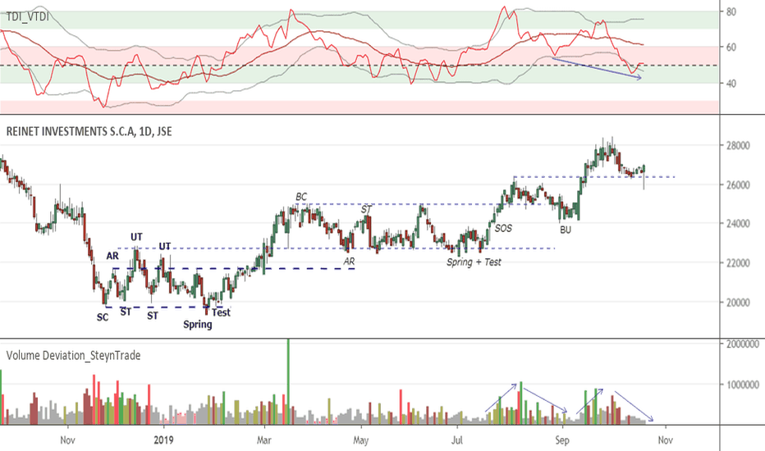This screenshot has width=765, height=451.
Task: Click the bold AR label above SC
Action: point(112,256)
